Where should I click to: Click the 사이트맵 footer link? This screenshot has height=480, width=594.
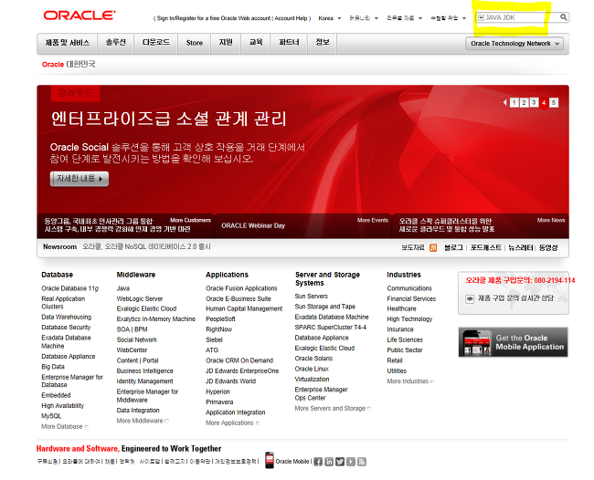click(150, 462)
